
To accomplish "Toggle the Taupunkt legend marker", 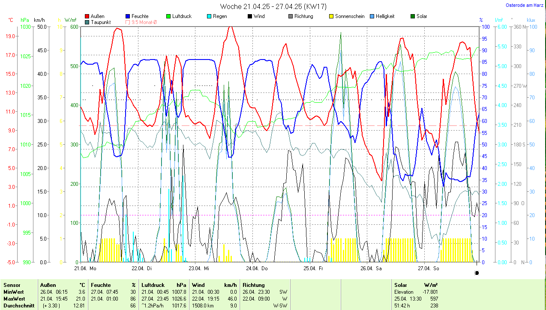I will 87,22.
